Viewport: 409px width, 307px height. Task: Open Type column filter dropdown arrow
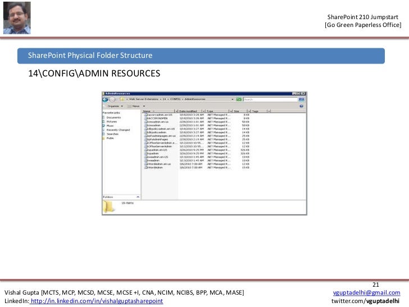pyautogui.click(x=231, y=111)
